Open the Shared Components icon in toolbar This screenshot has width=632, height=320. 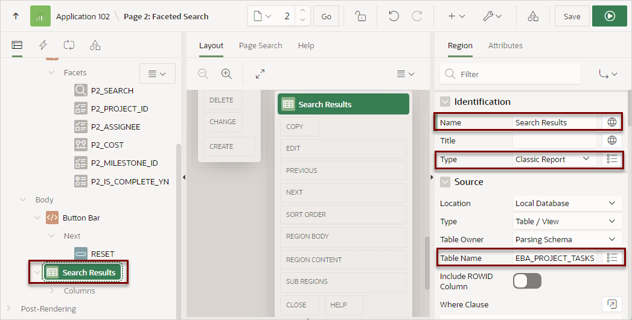[x=533, y=16]
